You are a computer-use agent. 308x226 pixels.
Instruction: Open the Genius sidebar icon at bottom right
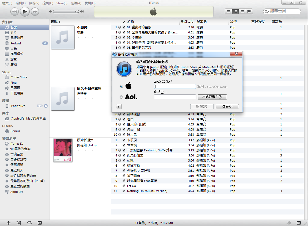point(289,223)
